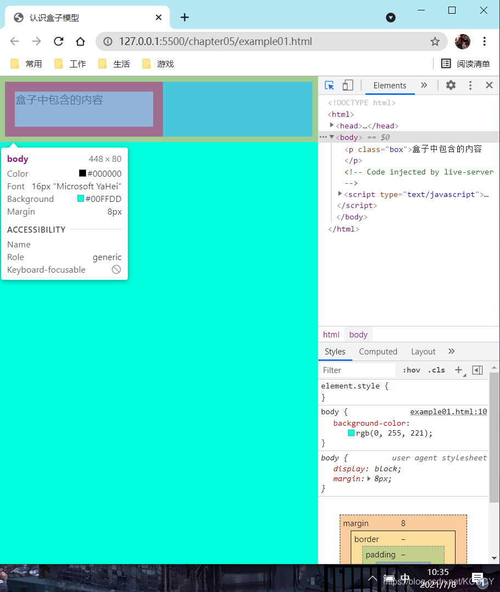500x592 pixels.
Task: Show more DevTools tabs chevron
Action: (424, 86)
